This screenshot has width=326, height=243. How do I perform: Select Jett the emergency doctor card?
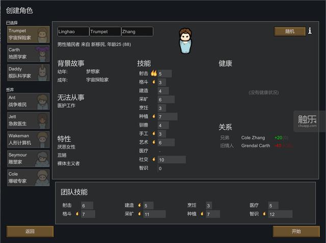coord(29,120)
